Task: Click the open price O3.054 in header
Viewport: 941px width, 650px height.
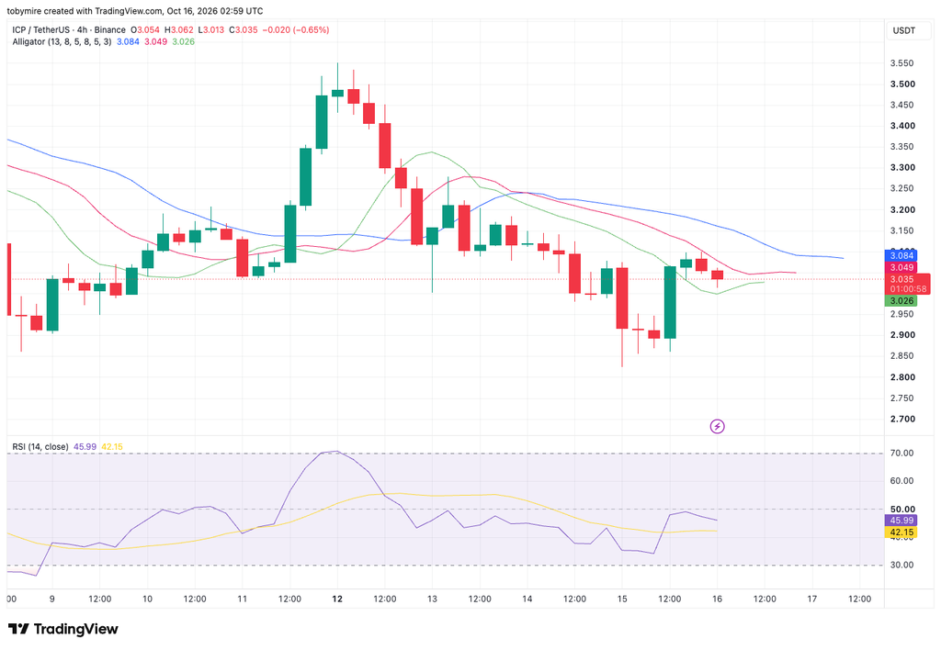Action: [146, 30]
